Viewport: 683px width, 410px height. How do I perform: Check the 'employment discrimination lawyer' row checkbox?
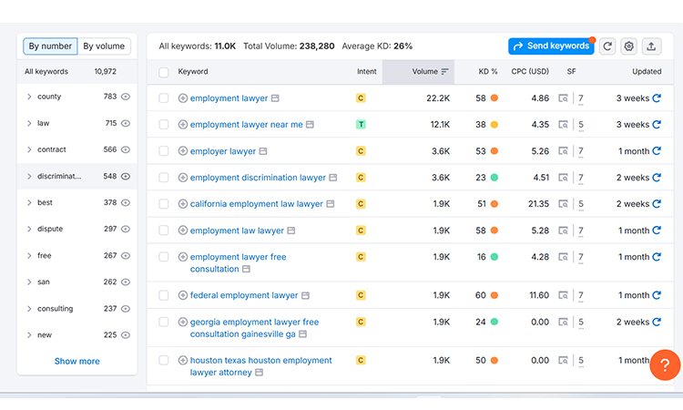point(164,178)
